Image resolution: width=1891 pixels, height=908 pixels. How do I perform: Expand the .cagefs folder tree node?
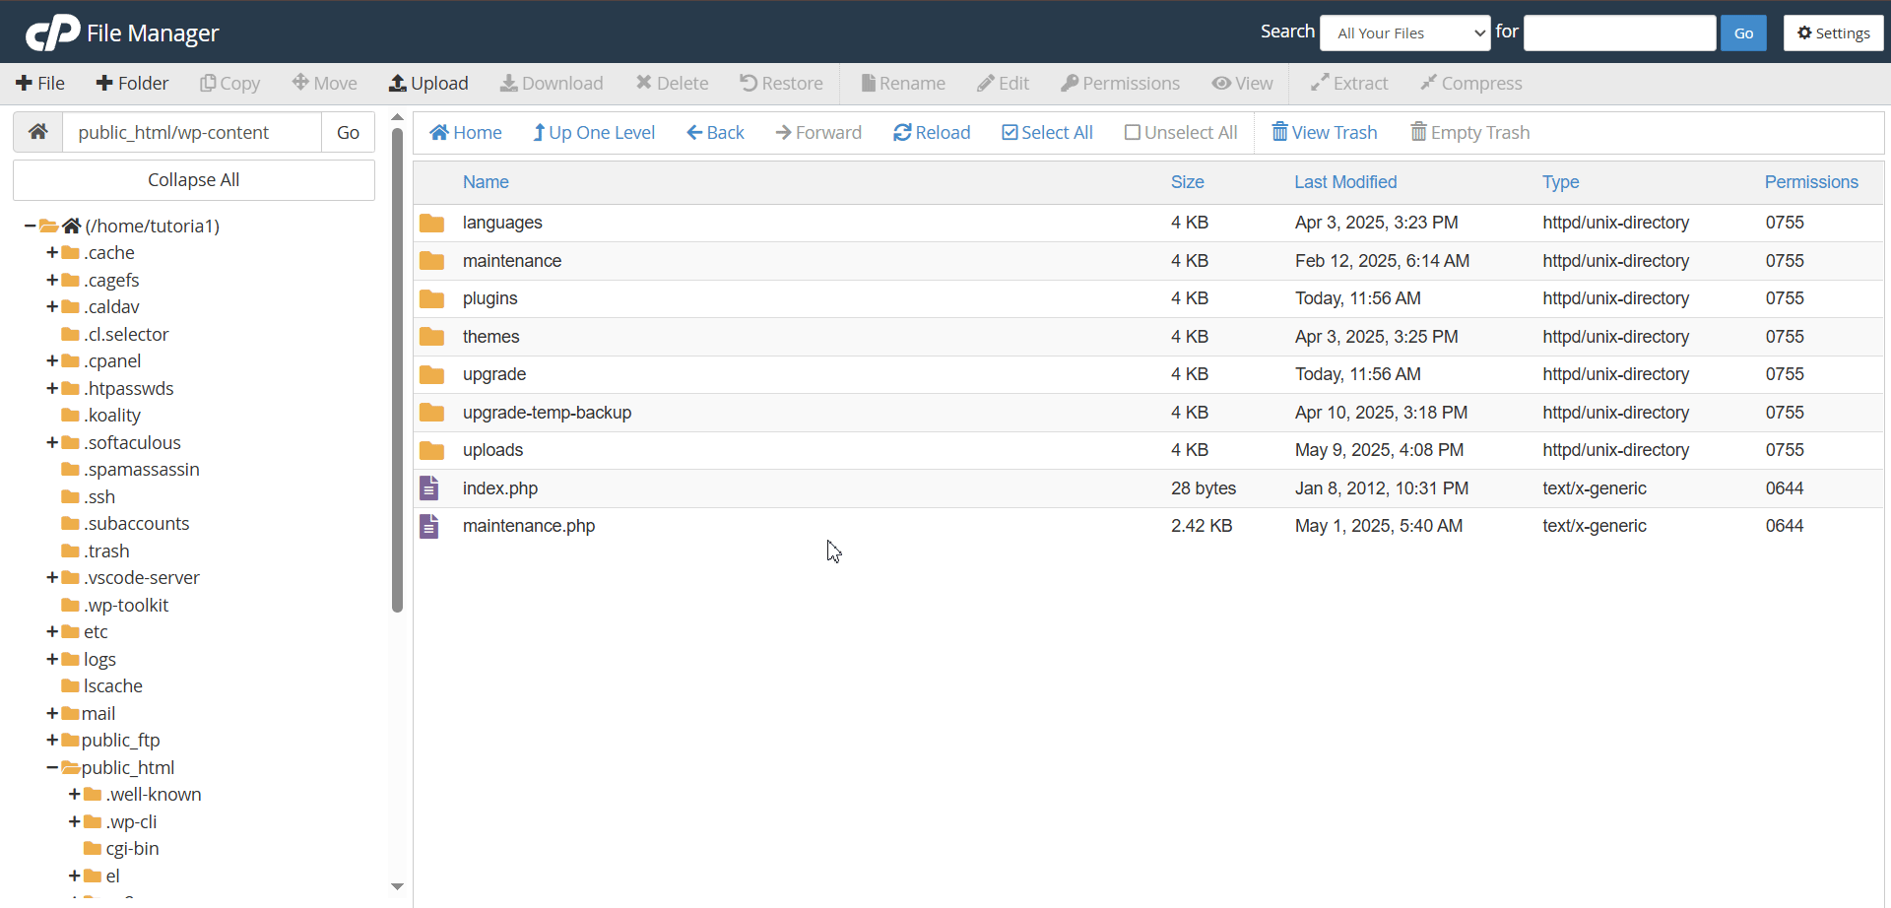coord(52,280)
